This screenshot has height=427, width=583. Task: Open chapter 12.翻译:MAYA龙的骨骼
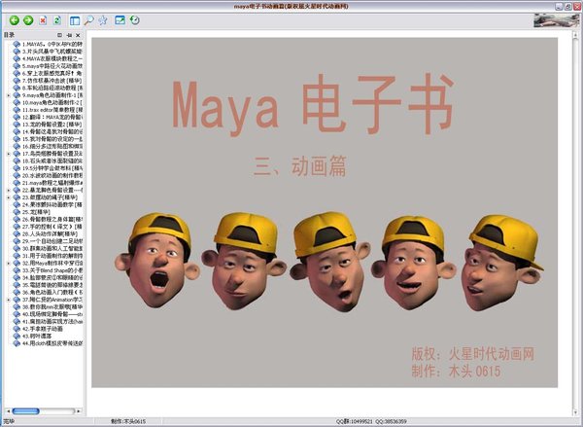[x=52, y=117]
